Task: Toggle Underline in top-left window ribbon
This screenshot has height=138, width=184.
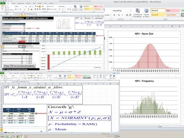Action: [20, 9]
